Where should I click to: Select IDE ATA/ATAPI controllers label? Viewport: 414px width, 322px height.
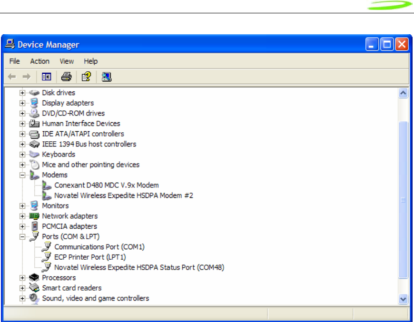[83, 134]
